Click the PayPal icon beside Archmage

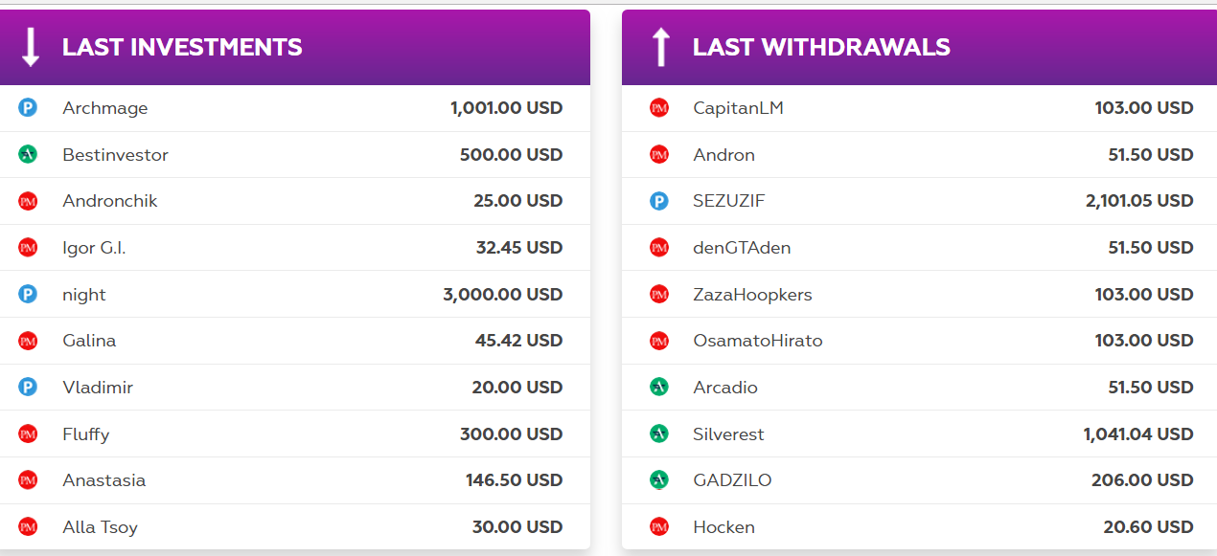[x=28, y=108]
